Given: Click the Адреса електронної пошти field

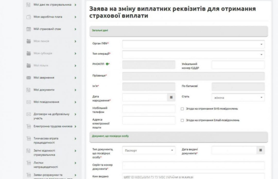Looking at the screenshot, I should tap(149, 120).
